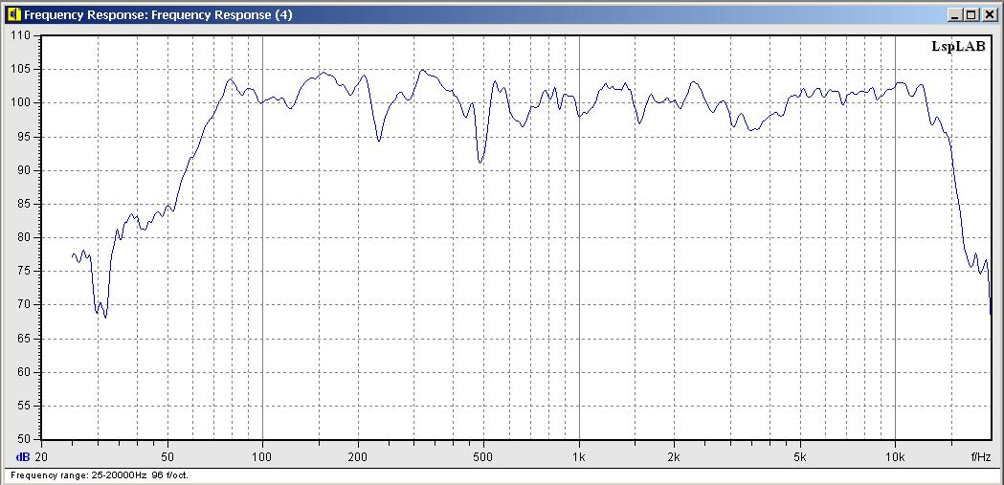The image size is (1004, 485).
Task: Click the '100' dB axis value
Action: [22, 102]
